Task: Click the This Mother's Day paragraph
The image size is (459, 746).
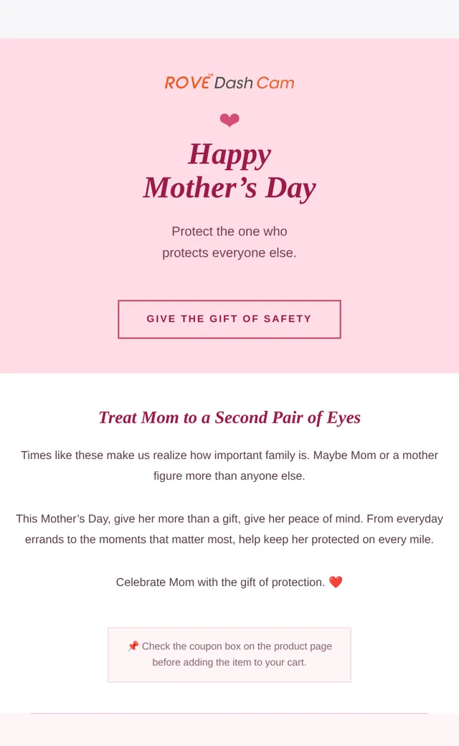Action: click(229, 529)
